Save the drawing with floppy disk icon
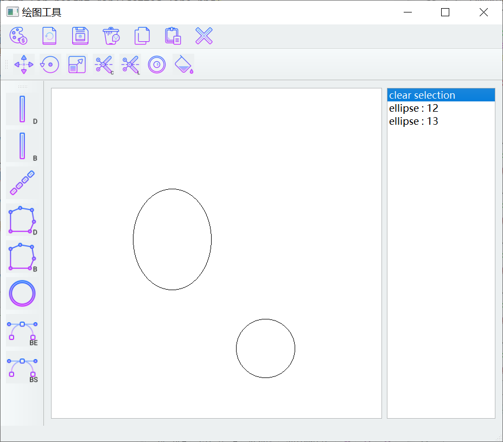The width and height of the screenshot is (503, 442). click(x=80, y=36)
